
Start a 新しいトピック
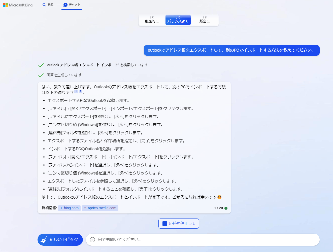click(x=60, y=239)
